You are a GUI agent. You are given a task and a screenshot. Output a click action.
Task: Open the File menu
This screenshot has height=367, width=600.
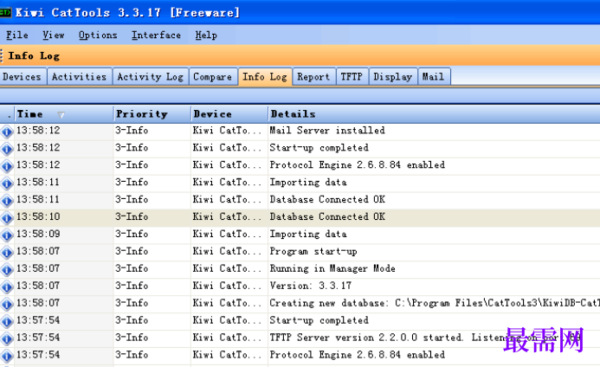click(x=16, y=35)
